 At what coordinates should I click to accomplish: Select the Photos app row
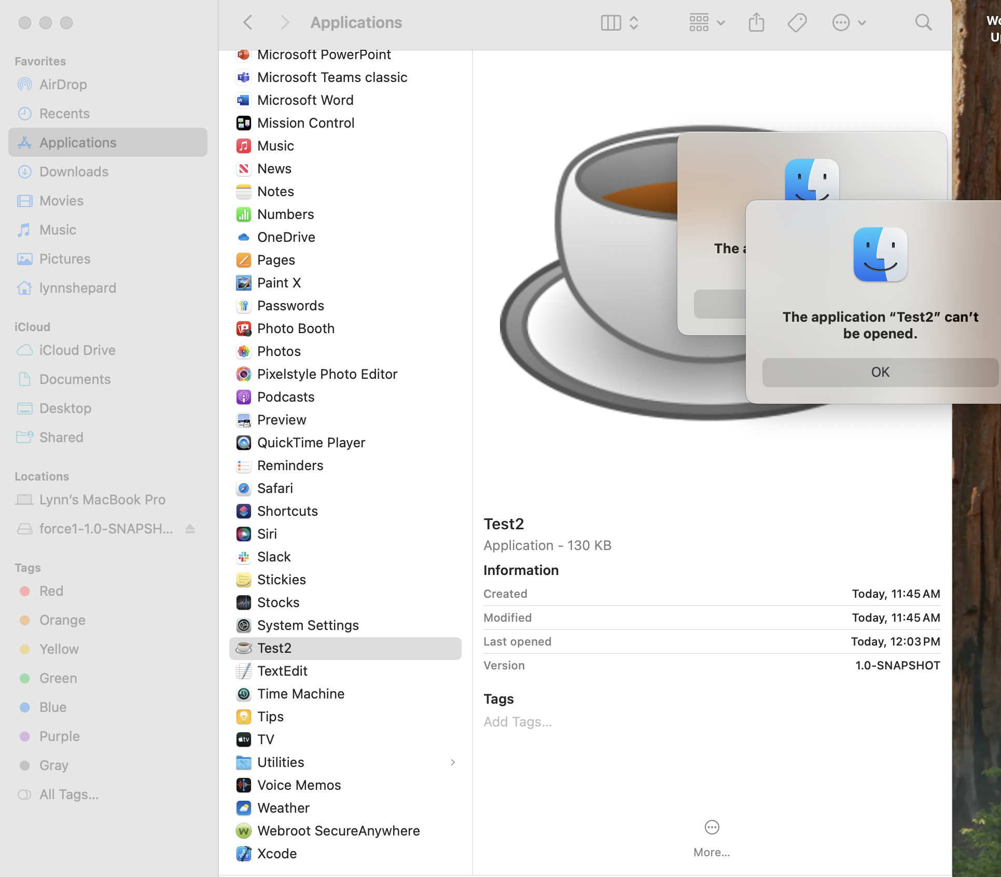pyautogui.click(x=345, y=351)
